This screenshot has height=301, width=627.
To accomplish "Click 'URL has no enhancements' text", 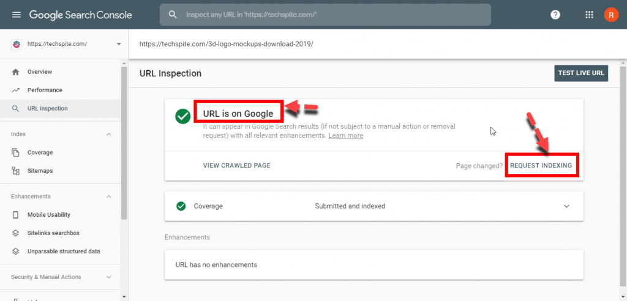I will (x=216, y=264).
